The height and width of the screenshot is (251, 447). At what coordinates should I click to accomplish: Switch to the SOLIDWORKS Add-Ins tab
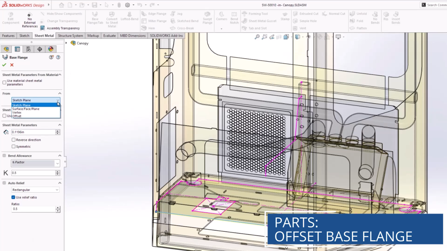[x=166, y=36]
